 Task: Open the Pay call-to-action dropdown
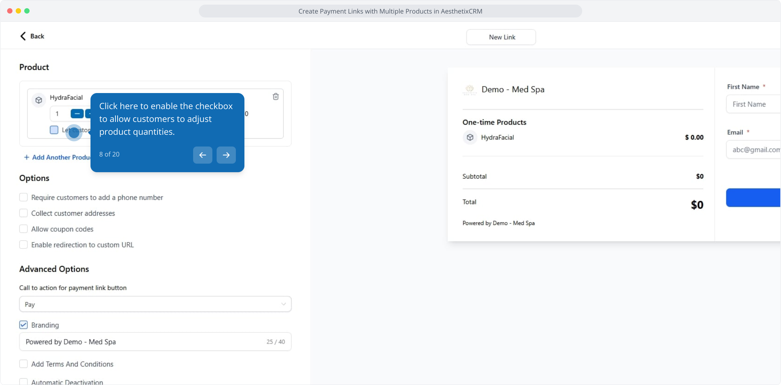pos(155,304)
